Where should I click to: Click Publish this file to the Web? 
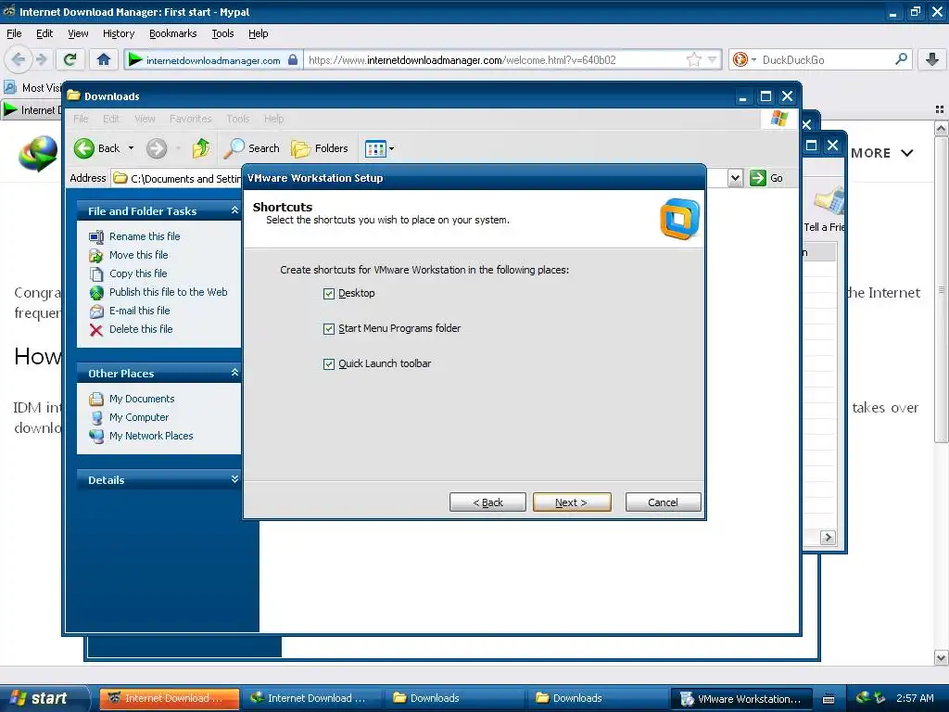pyautogui.click(x=169, y=292)
